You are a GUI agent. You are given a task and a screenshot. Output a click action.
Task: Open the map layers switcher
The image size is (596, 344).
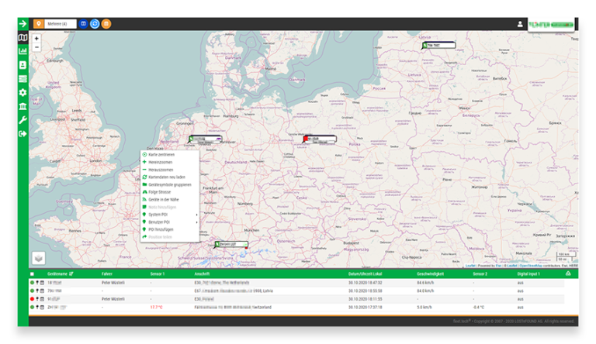click(x=38, y=257)
